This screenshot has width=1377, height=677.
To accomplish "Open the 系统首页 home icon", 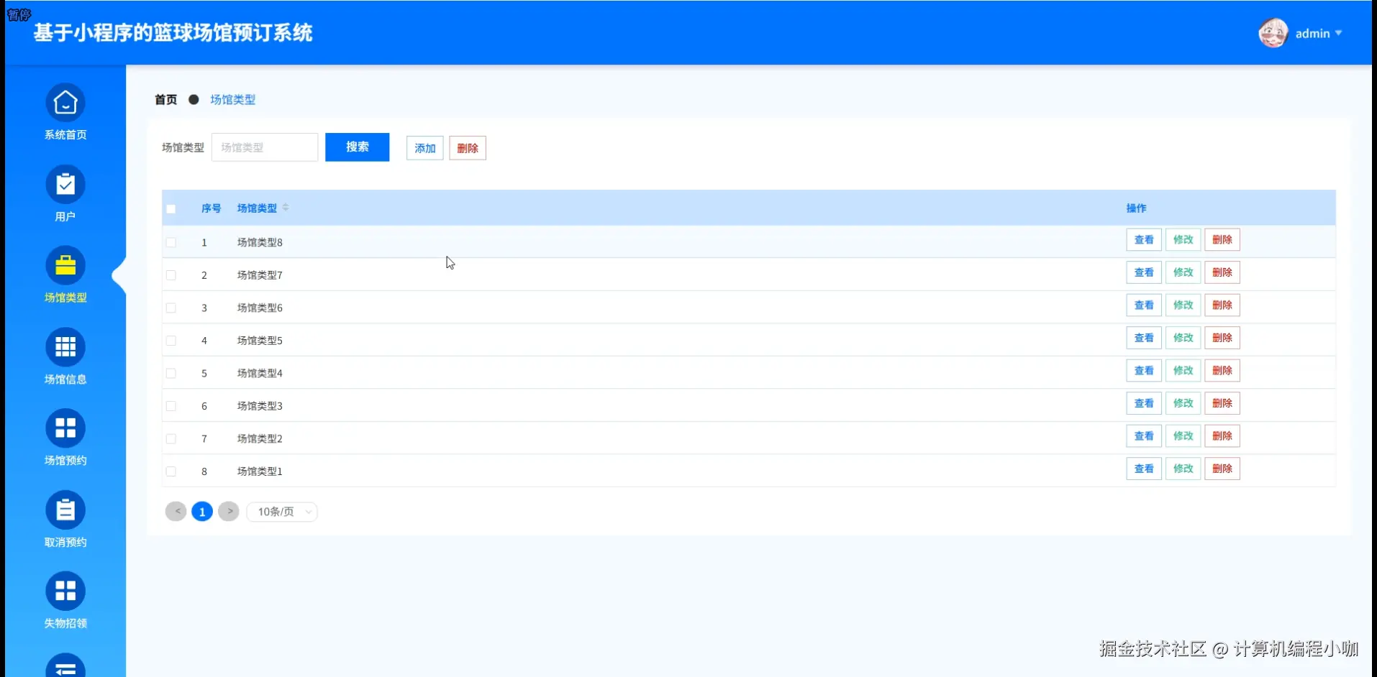I will tap(65, 103).
